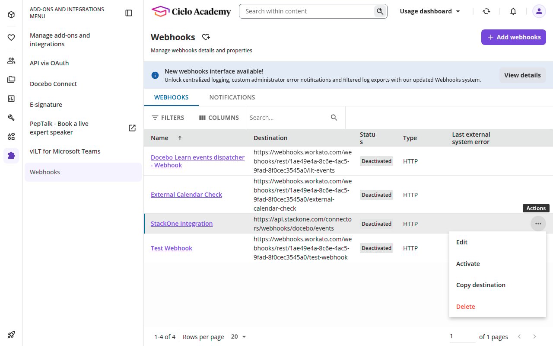Click the table search magnifier icon

(x=334, y=118)
